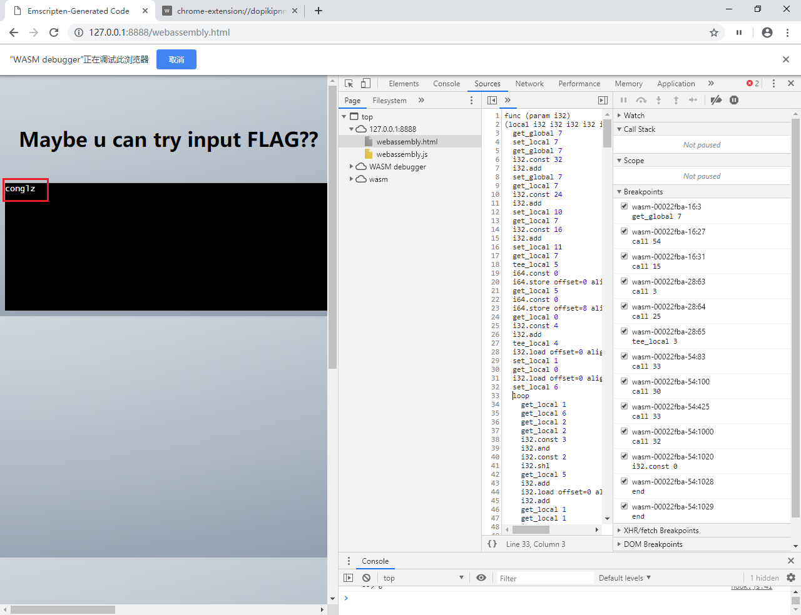801x615 pixels.
Task: Click the pretty print braces icon
Action: (x=492, y=544)
